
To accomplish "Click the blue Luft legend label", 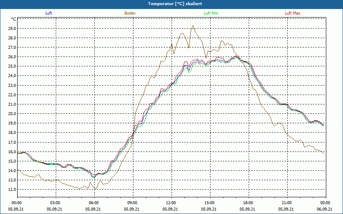I will 48,13.
